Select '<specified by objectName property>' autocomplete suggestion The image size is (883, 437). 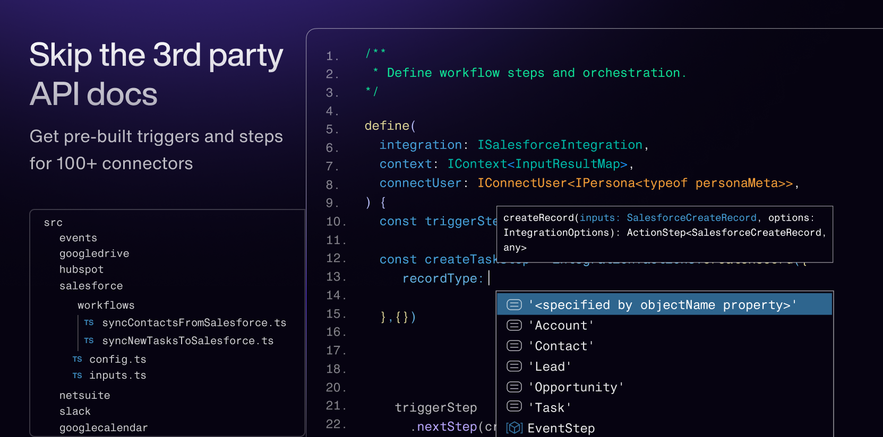click(x=664, y=304)
